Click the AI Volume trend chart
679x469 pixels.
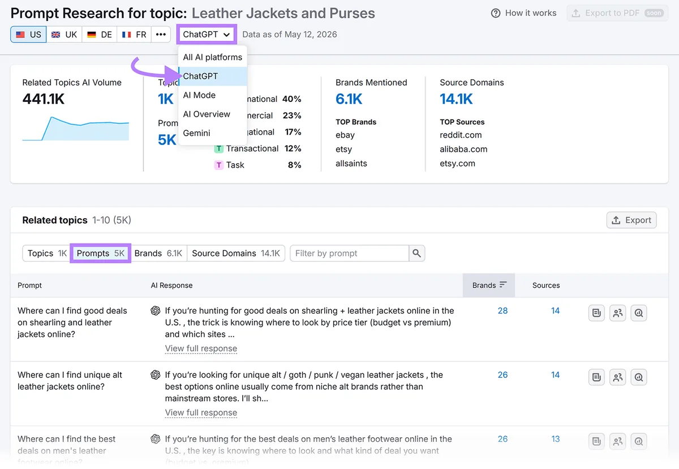(x=76, y=129)
